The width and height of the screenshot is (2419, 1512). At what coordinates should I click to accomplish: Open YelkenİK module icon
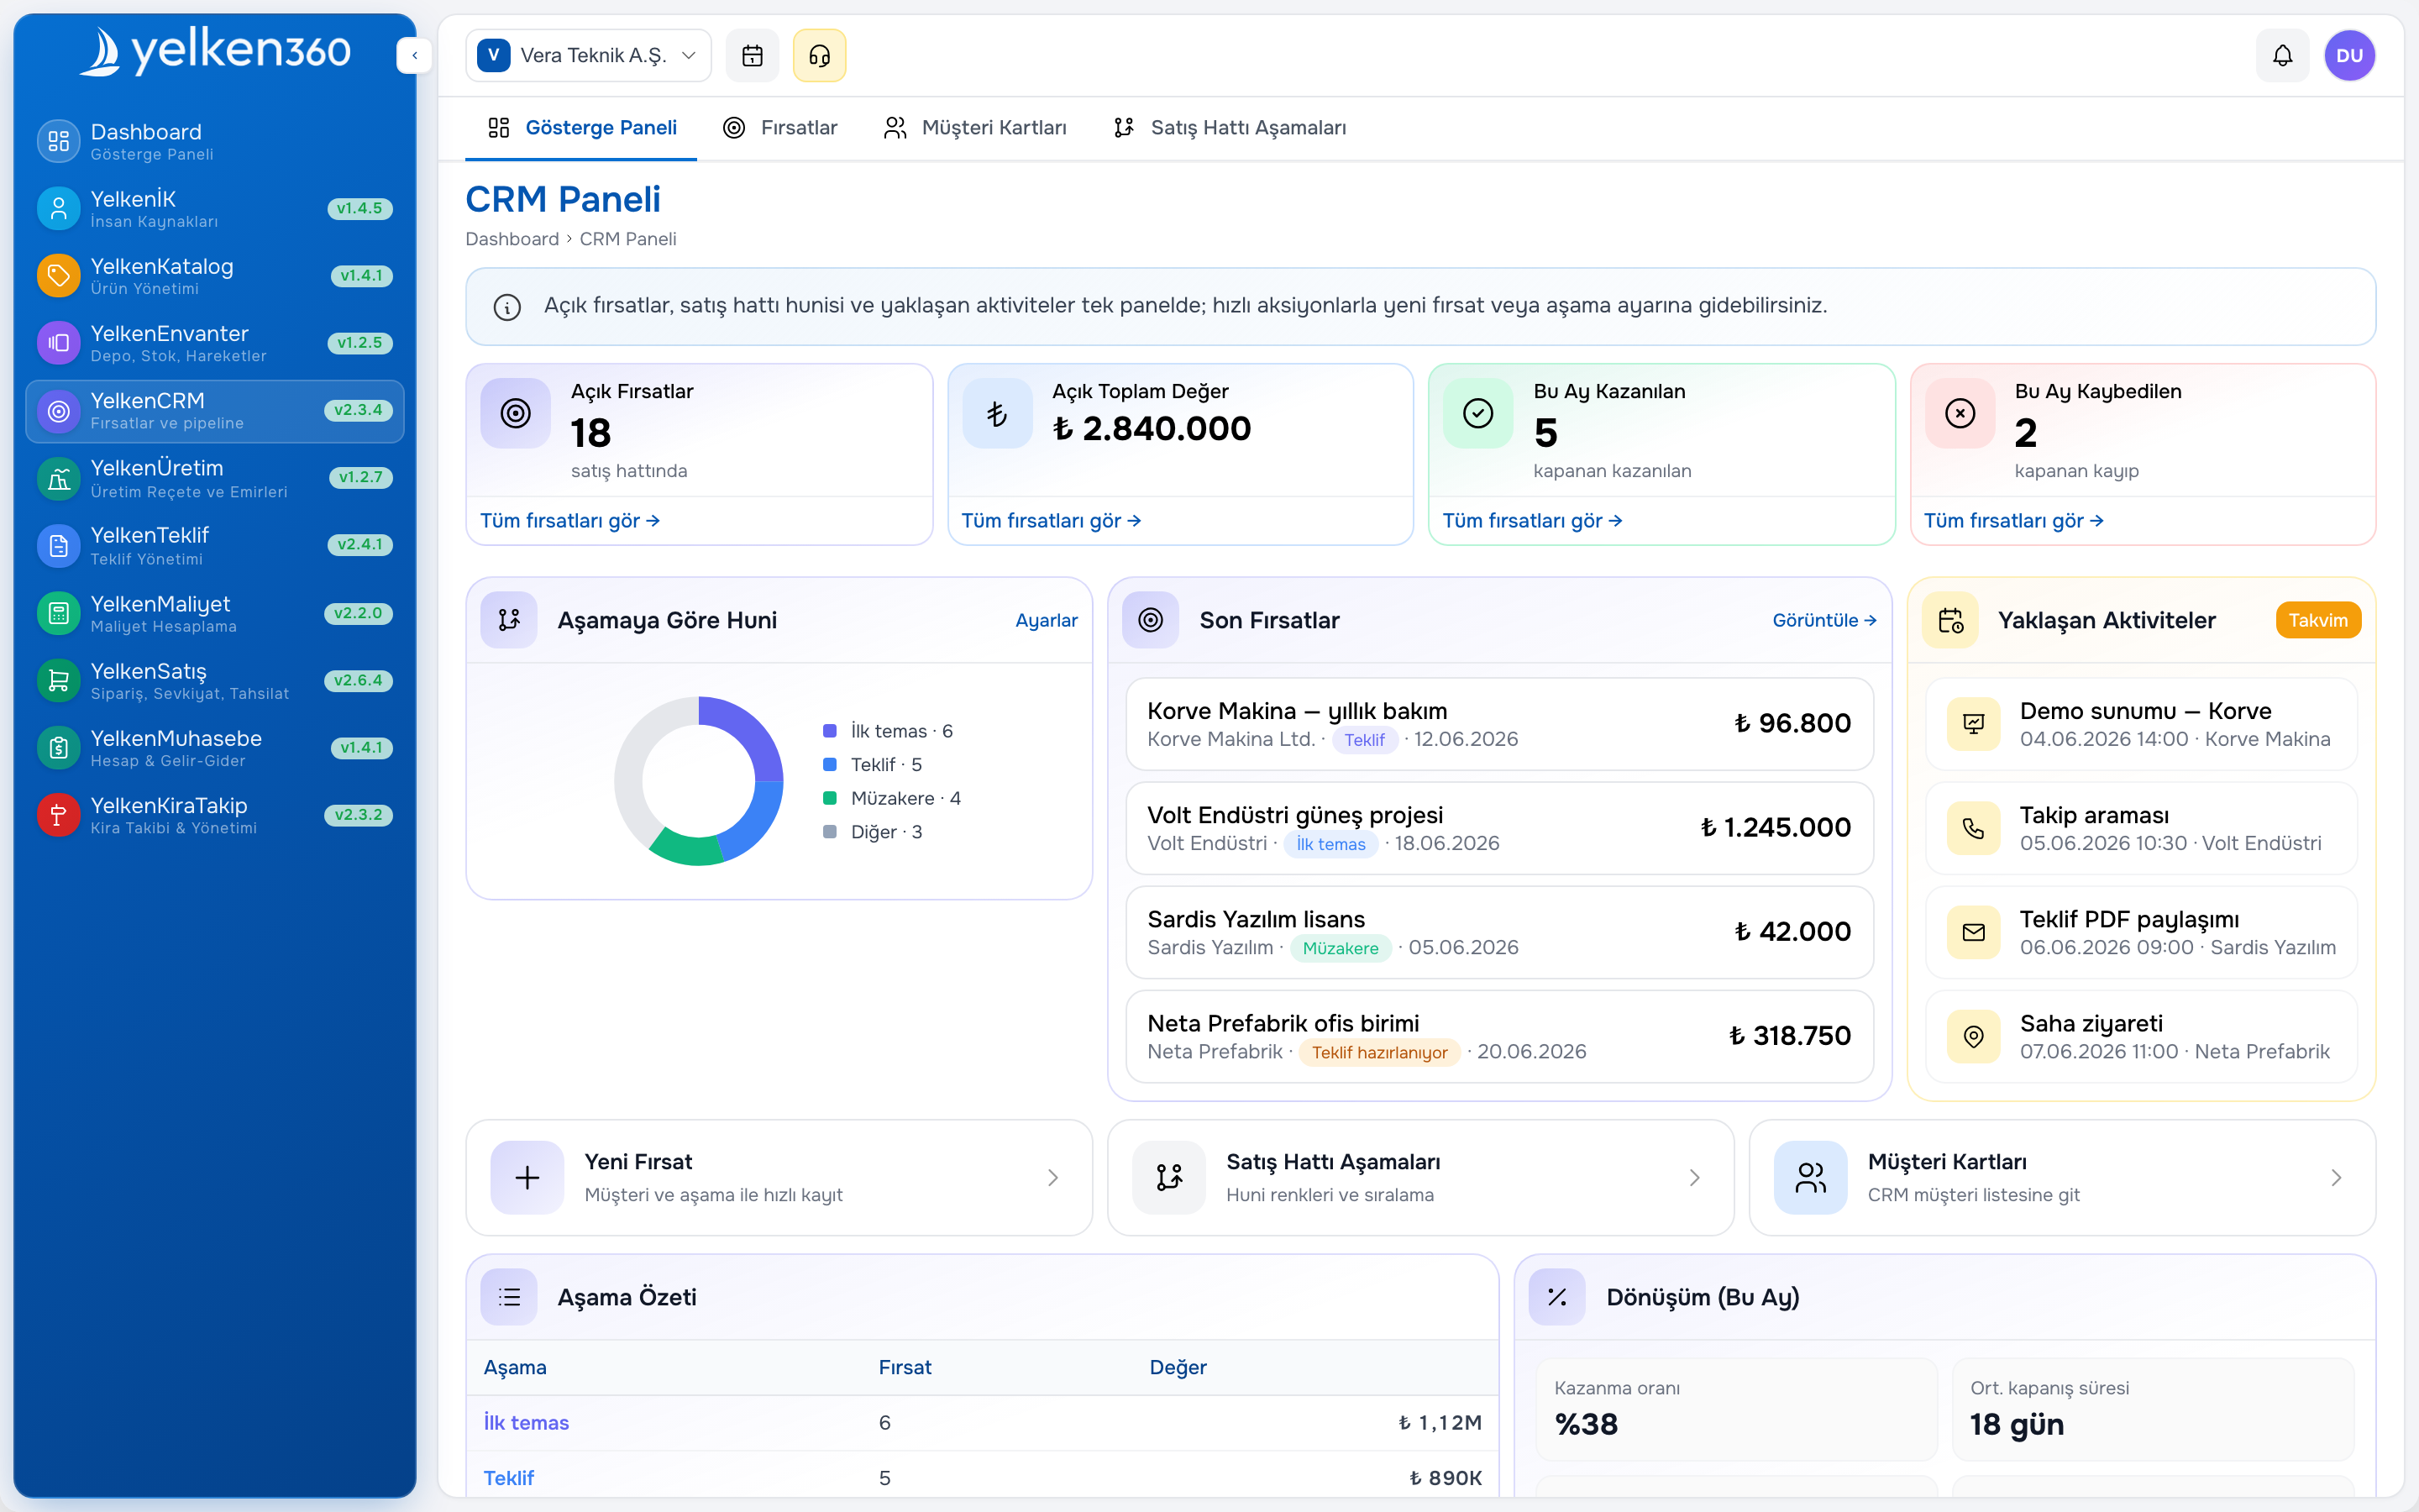pos(58,208)
